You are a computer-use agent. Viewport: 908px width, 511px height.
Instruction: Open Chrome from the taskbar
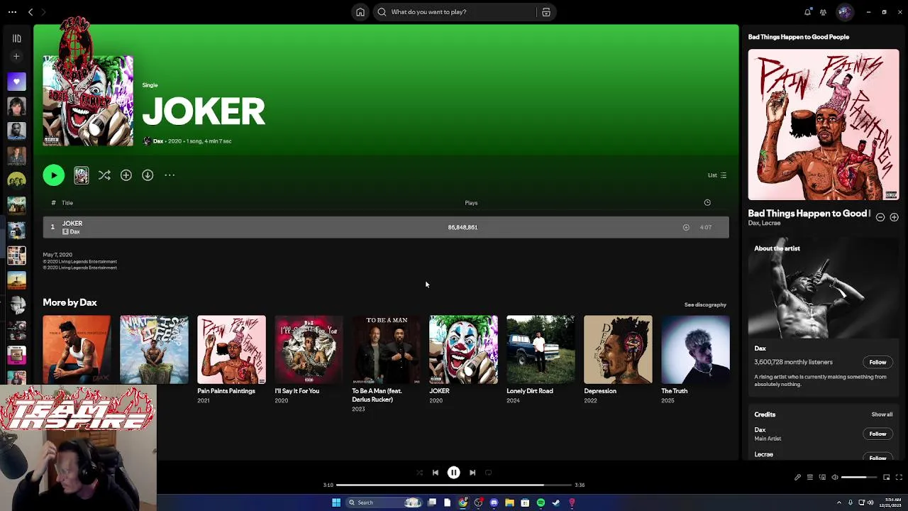463,502
